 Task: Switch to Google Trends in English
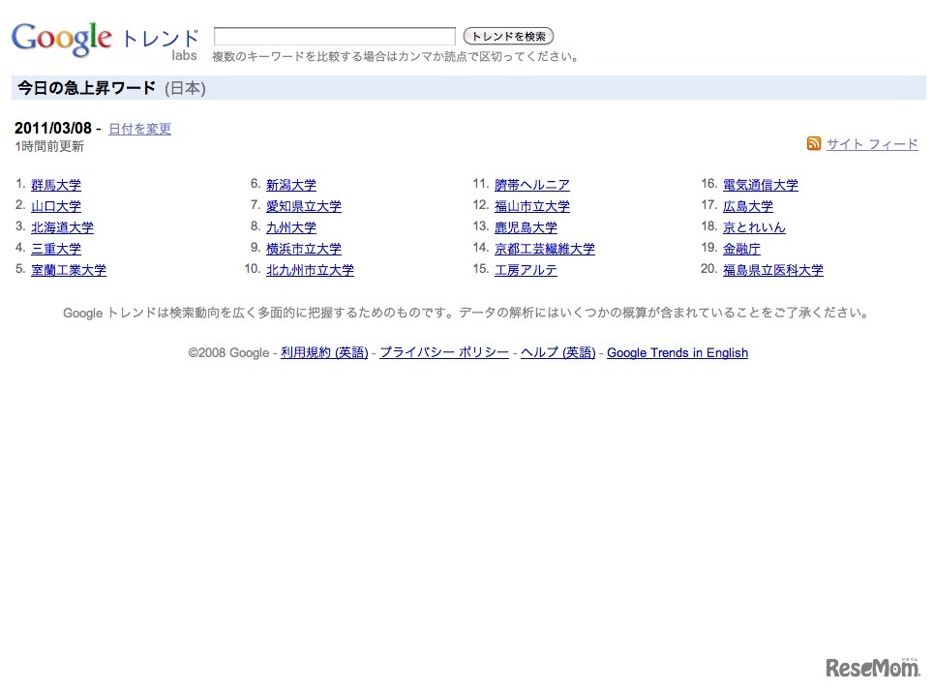click(677, 352)
